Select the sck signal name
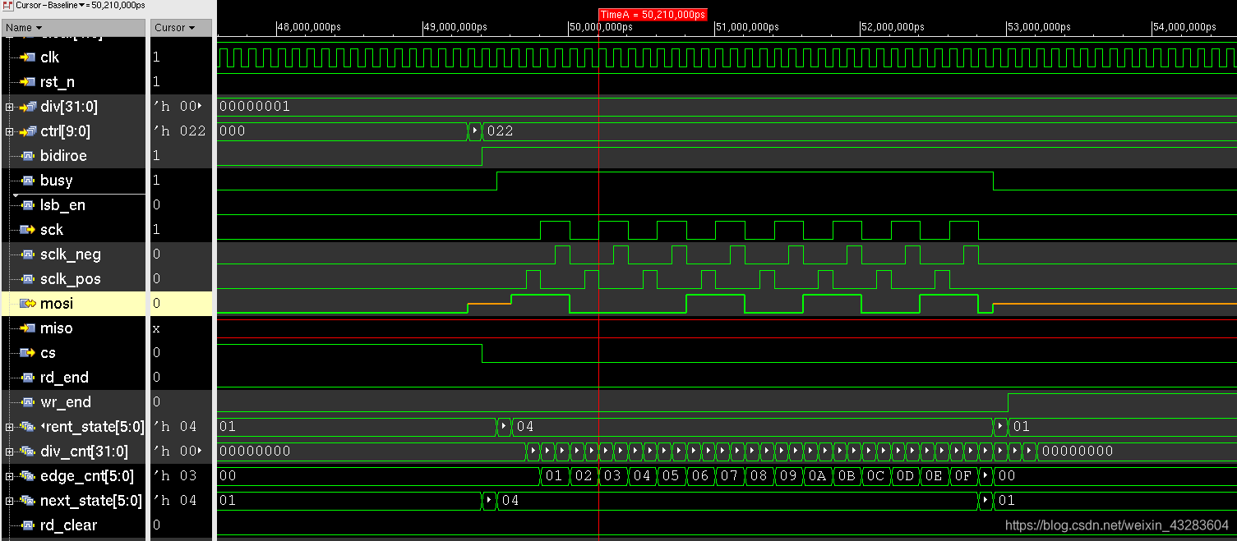This screenshot has height=541, width=1237. (52, 230)
